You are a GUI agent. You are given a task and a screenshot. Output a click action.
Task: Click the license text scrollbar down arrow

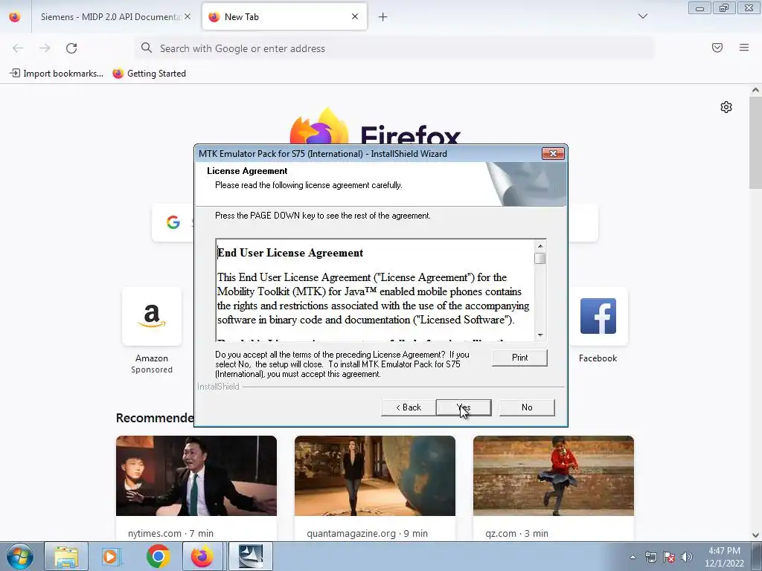540,335
